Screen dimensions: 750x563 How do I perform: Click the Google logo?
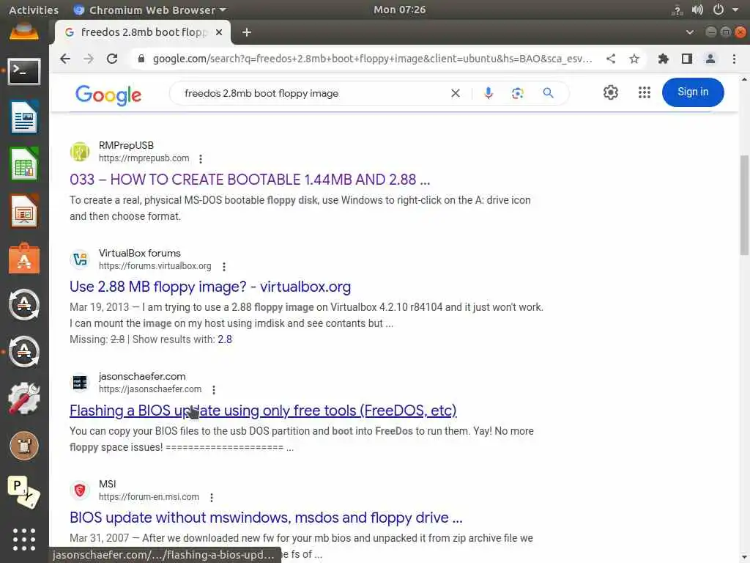(x=108, y=95)
